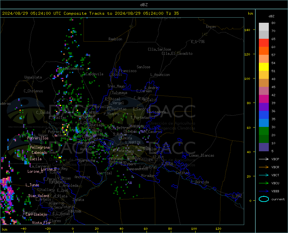The image size is (288, 233).
Task: Click the Lorine_O map label
Action: tap(35, 171)
